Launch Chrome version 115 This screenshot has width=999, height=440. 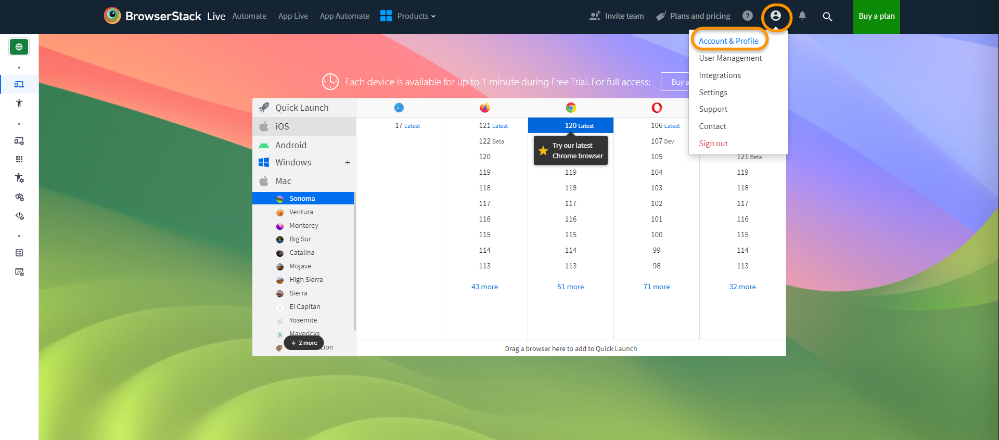click(x=571, y=235)
